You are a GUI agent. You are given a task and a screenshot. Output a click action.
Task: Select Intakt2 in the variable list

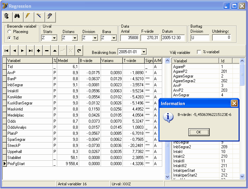pyautogui.click(x=206, y=156)
